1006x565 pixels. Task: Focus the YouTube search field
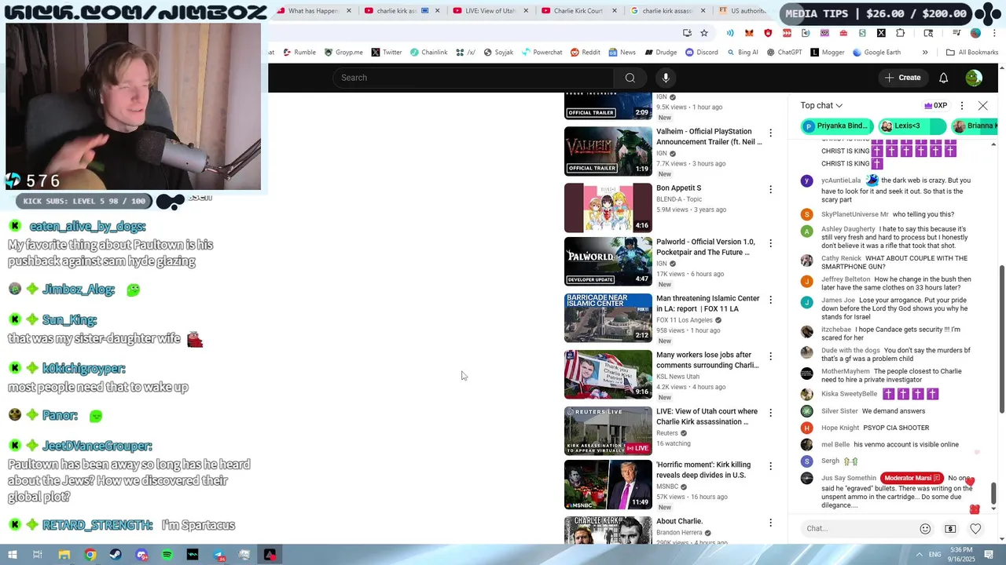point(473,78)
